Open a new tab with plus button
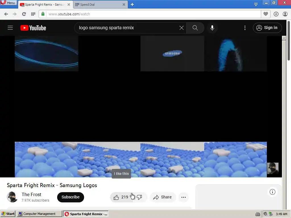 pyautogui.click(x=132, y=5)
